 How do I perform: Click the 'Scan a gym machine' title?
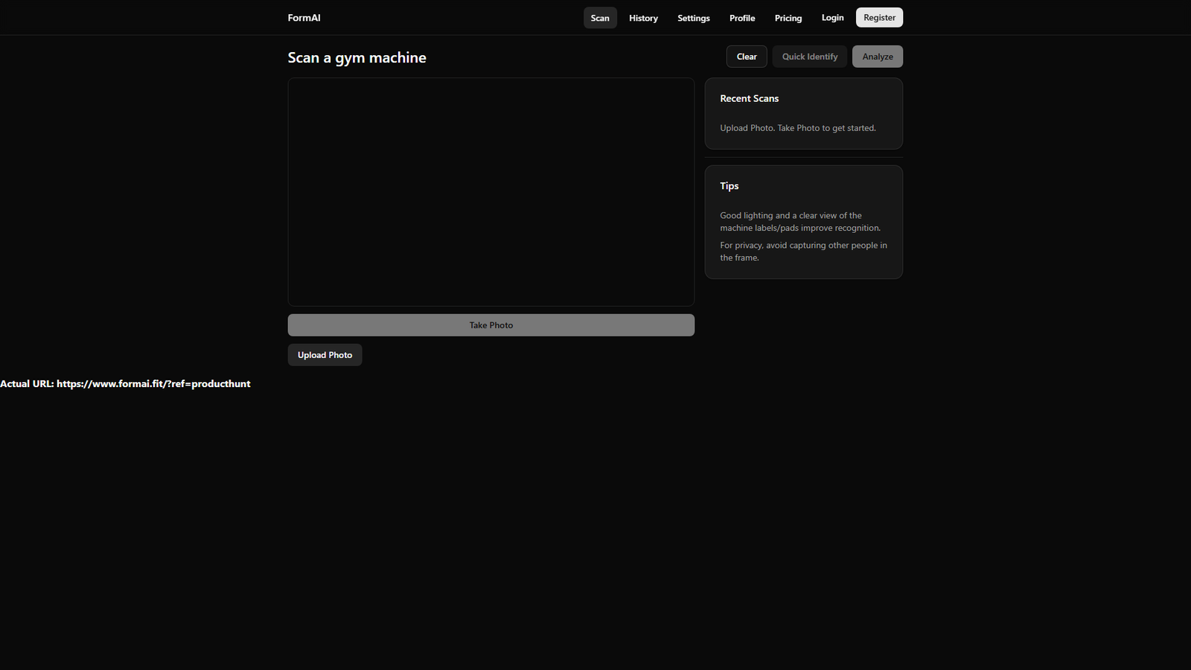tap(357, 57)
